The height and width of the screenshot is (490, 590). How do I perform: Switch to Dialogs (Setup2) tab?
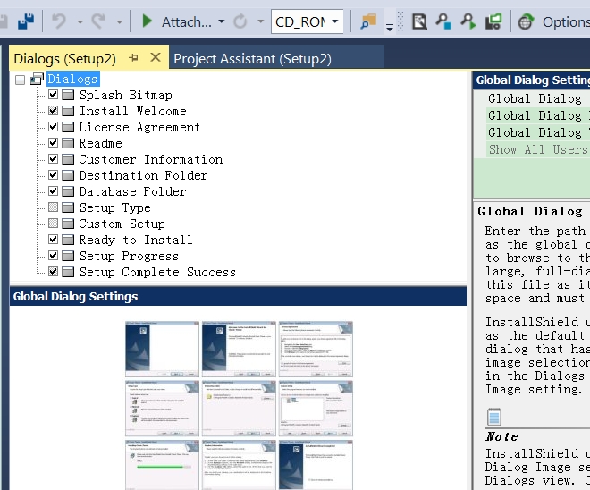[x=65, y=59]
